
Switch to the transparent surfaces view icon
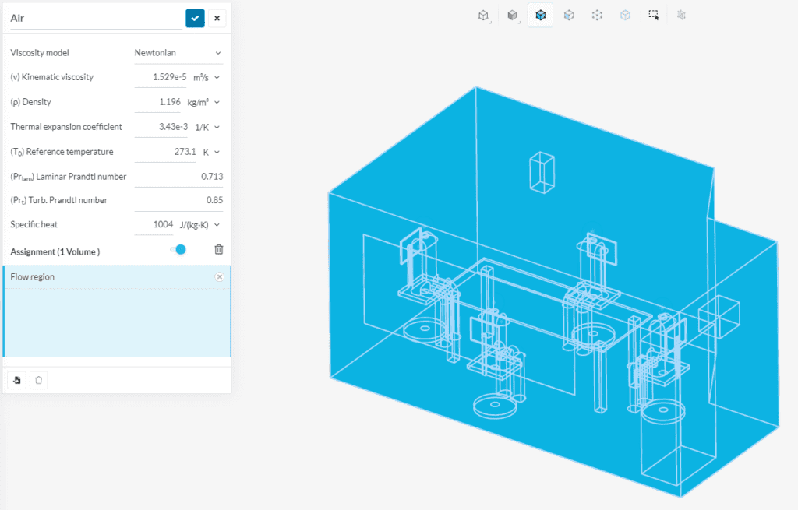tap(568, 15)
